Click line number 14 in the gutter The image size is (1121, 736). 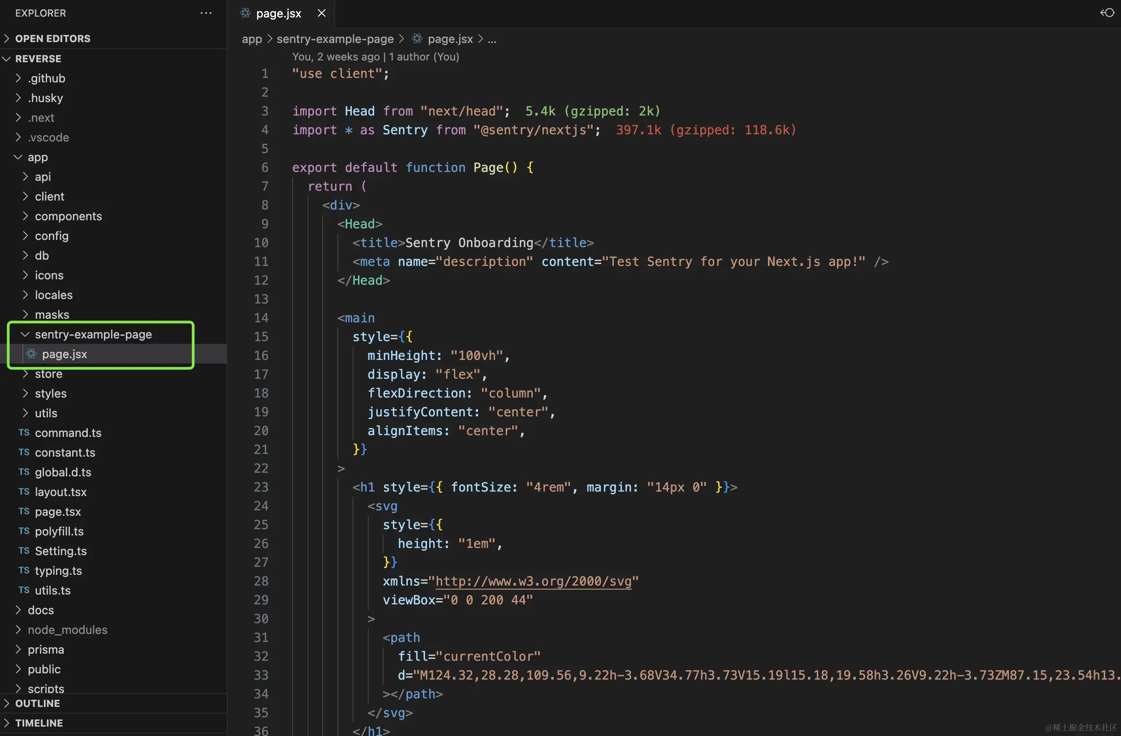pyautogui.click(x=261, y=318)
